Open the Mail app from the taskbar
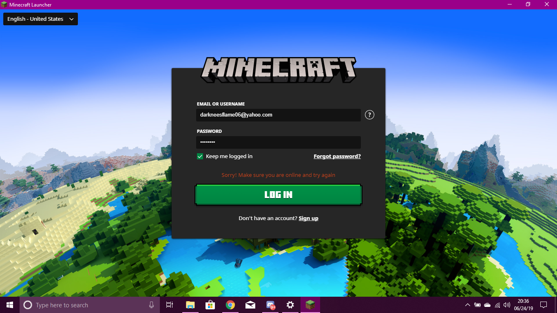The width and height of the screenshot is (557, 313). pos(250,305)
